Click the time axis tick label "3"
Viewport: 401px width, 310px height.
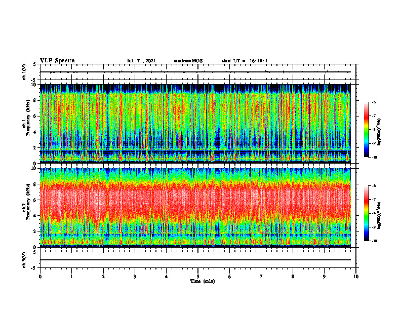pyautogui.click(x=135, y=277)
